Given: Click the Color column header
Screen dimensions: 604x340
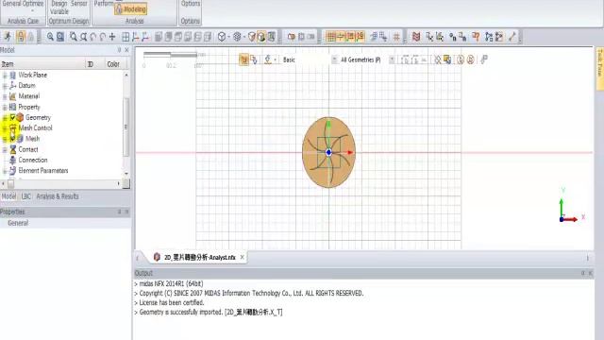Looking at the screenshot, I should pyautogui.click(x=113, y=64).
